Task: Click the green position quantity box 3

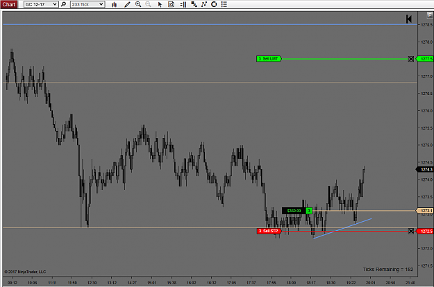Action: click(309, 211)
